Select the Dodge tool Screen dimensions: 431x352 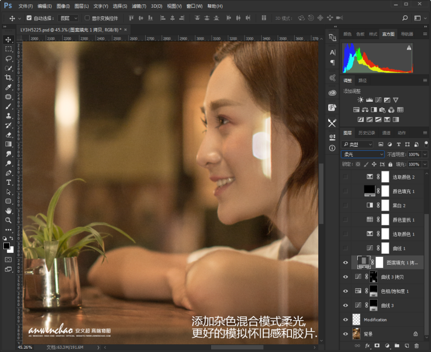pyautogui.click(x=9, y=163)
